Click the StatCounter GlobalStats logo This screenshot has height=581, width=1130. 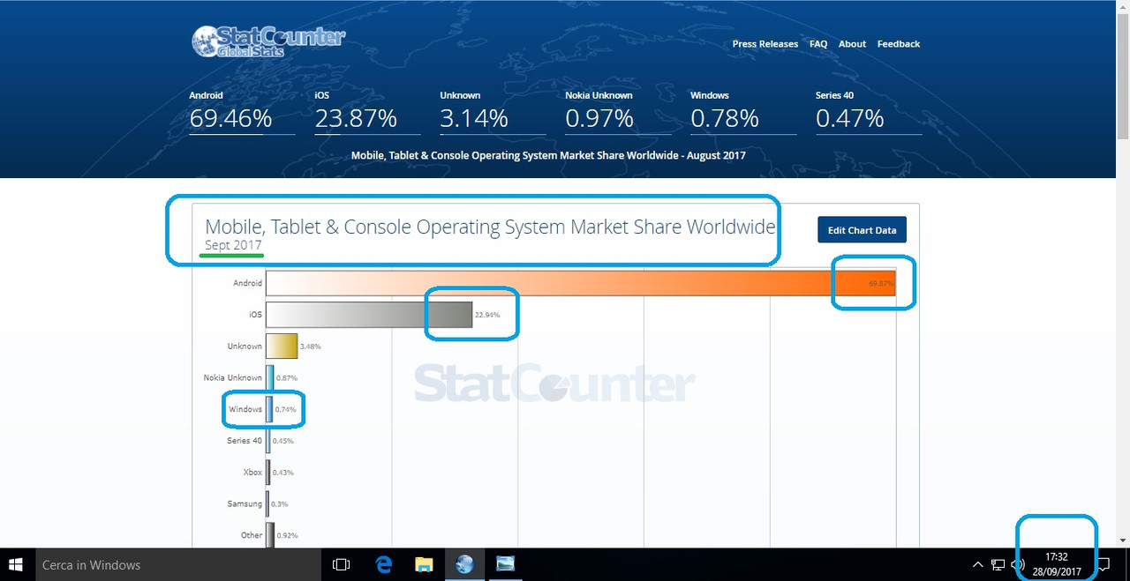(267, 41)
